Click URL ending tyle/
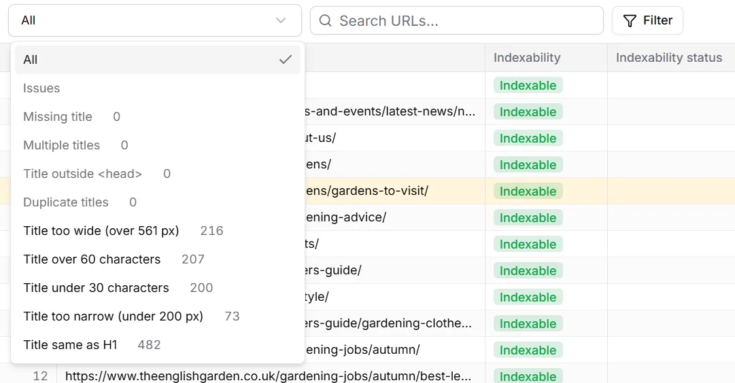735x383 pixels. (317, 297)
